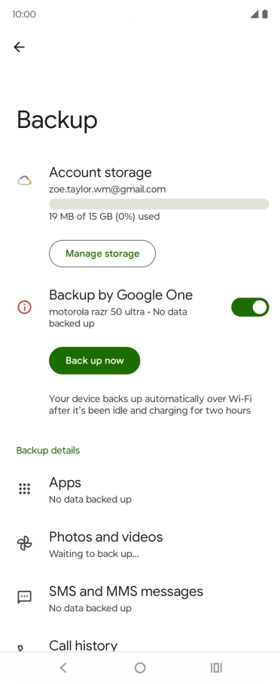Viewport: 280px width, 684px height.
Task: Tap the recent apps navigation button
Action: pos(216,667)
